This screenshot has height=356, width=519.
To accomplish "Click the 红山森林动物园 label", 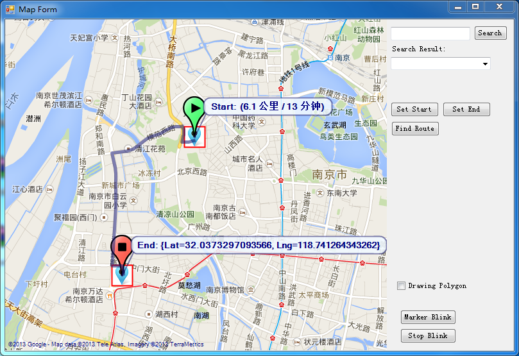I will point(369,35).
